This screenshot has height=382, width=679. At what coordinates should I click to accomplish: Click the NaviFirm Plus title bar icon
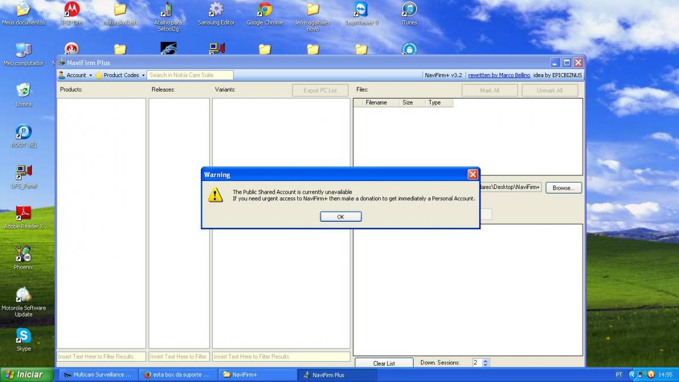click(62, 62)
